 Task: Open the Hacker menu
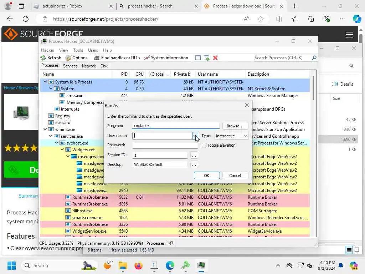coord(47,50)
